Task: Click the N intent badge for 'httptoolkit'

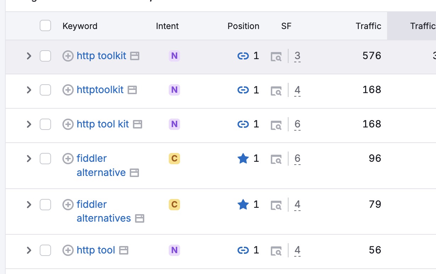Action: click(x=174, y=90)
